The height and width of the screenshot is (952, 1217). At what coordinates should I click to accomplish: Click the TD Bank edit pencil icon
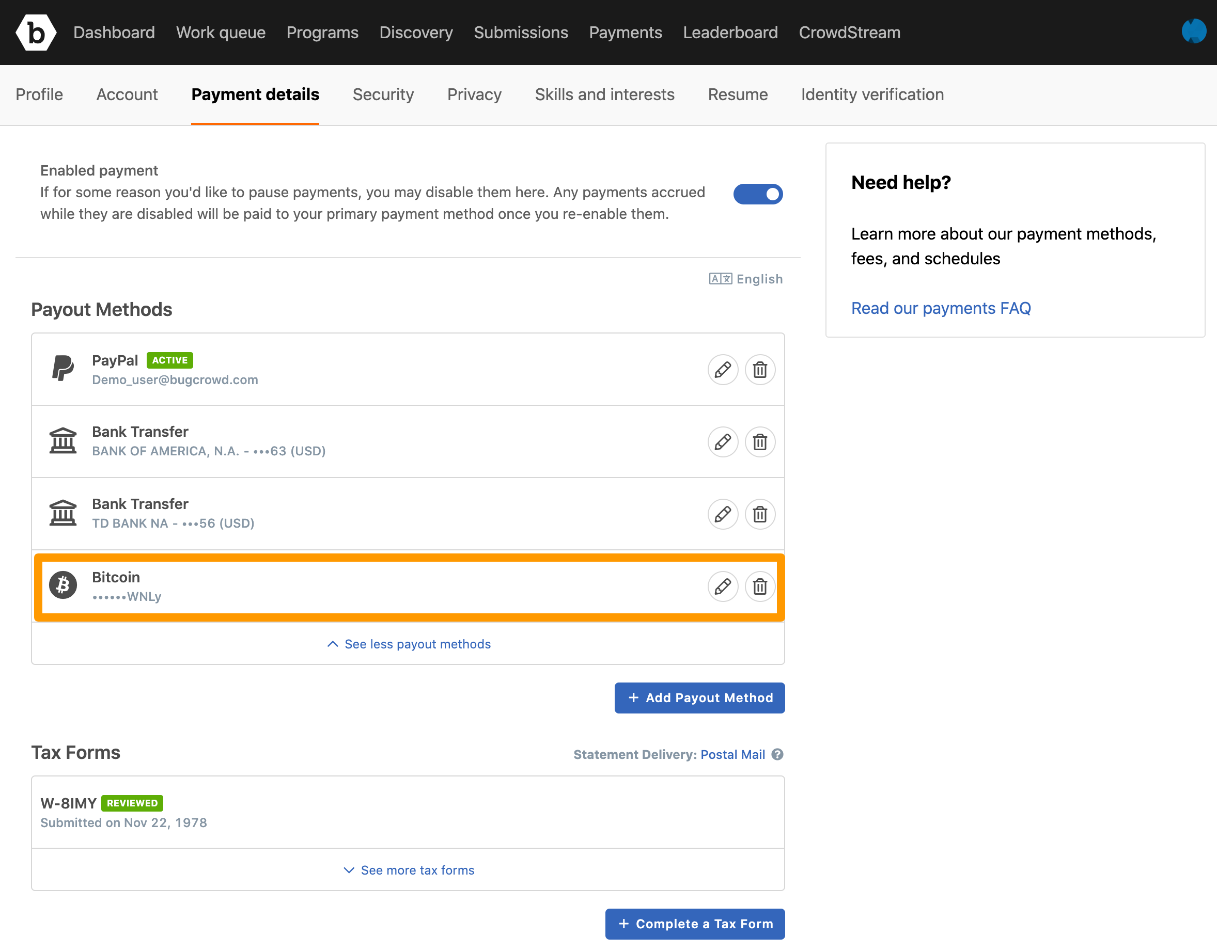click(723, 513)
